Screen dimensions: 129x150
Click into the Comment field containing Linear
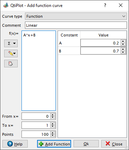(76, 25)
